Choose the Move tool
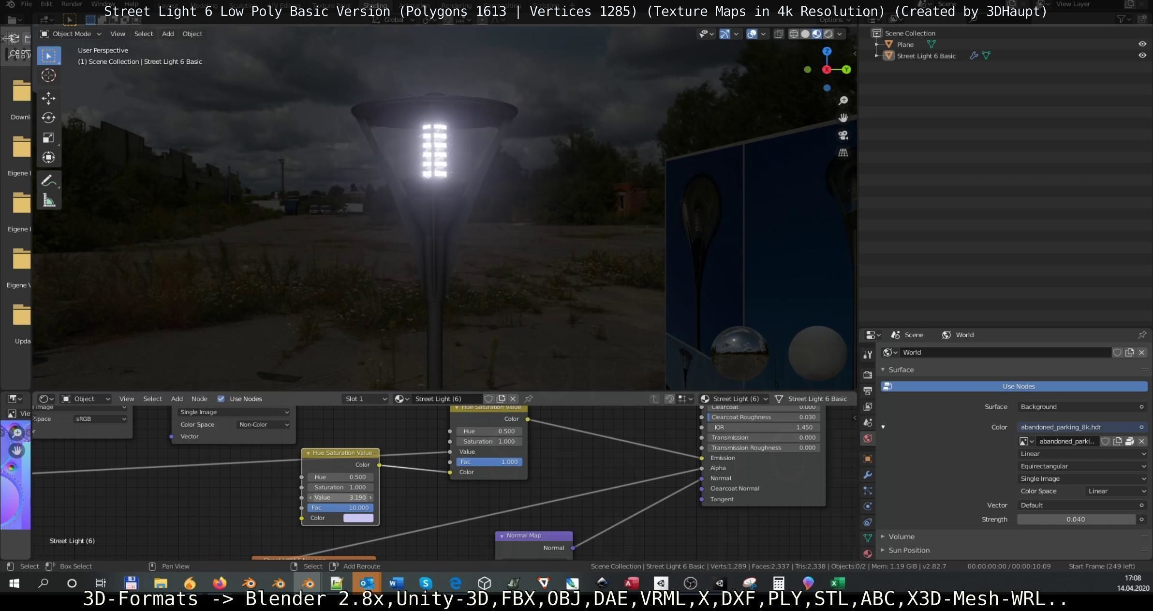The image size is (1153, 611). pyautogui.click(x=49, y=98)
